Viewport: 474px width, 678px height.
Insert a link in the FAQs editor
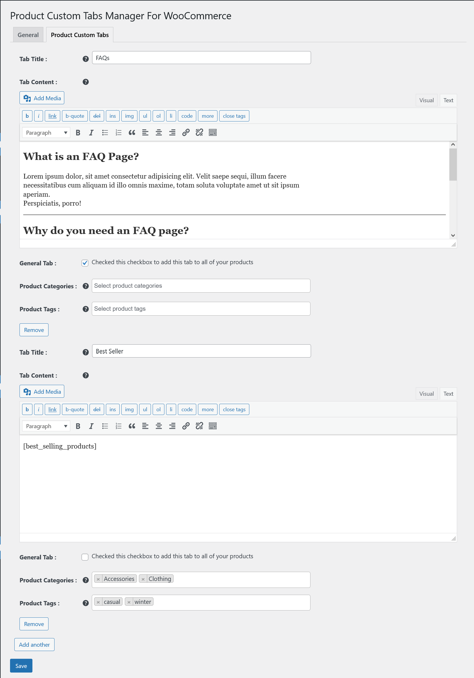(x=186, y=132)
